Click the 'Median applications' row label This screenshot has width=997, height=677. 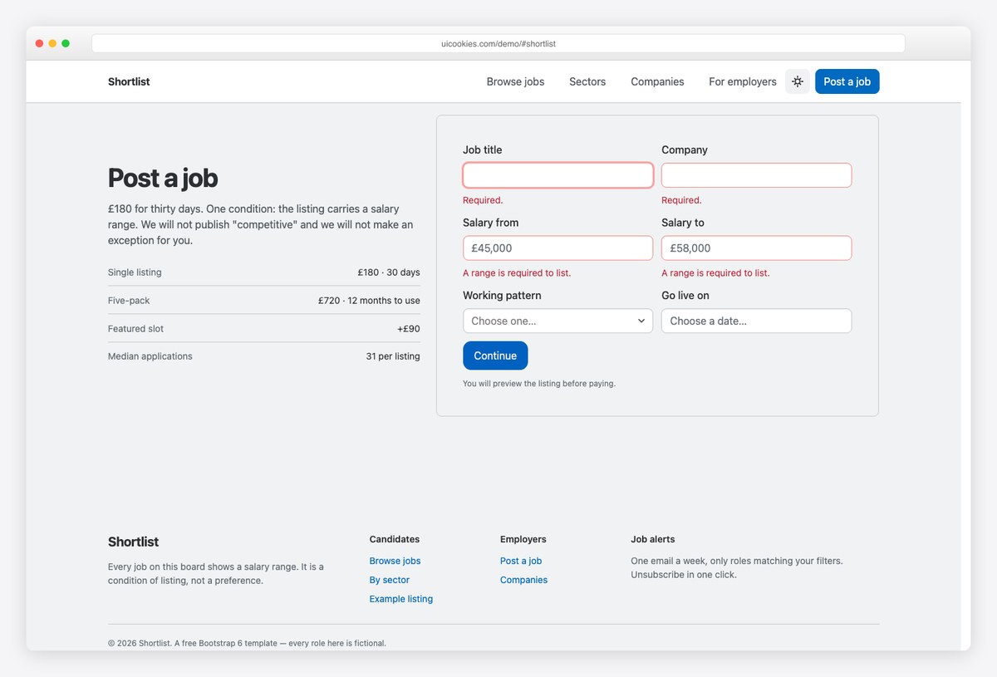150,356
